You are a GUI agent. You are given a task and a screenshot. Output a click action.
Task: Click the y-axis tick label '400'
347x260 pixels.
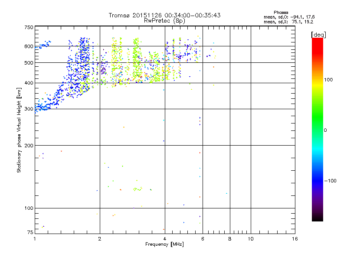(x=29, y=83)
